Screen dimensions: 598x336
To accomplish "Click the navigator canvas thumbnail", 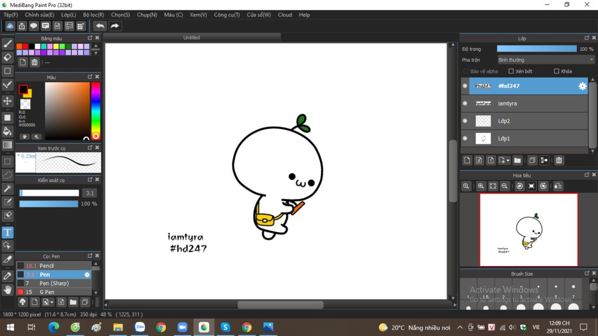I will [x=529, y=230].
